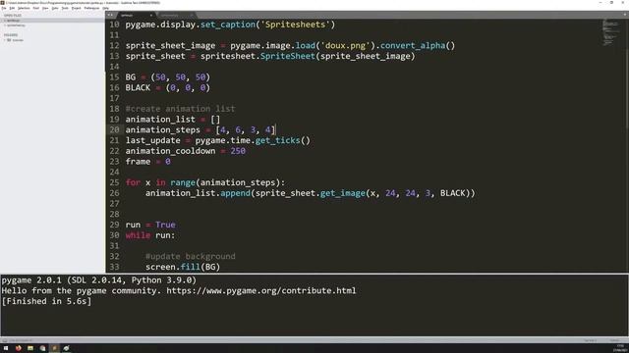Click 'while run:' on line 30
The image size is (629, 353).
point(150,235)
